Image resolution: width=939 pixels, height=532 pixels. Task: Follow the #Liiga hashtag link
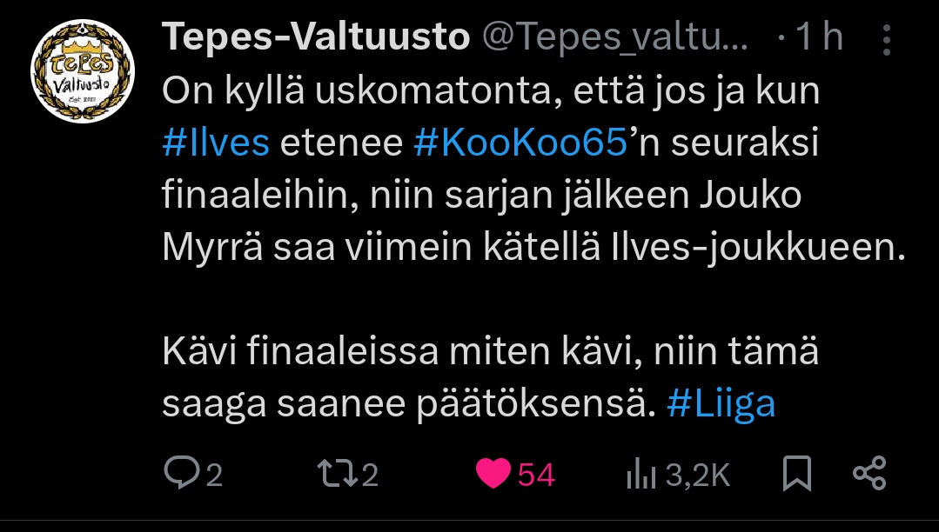[x=721, y=406]
